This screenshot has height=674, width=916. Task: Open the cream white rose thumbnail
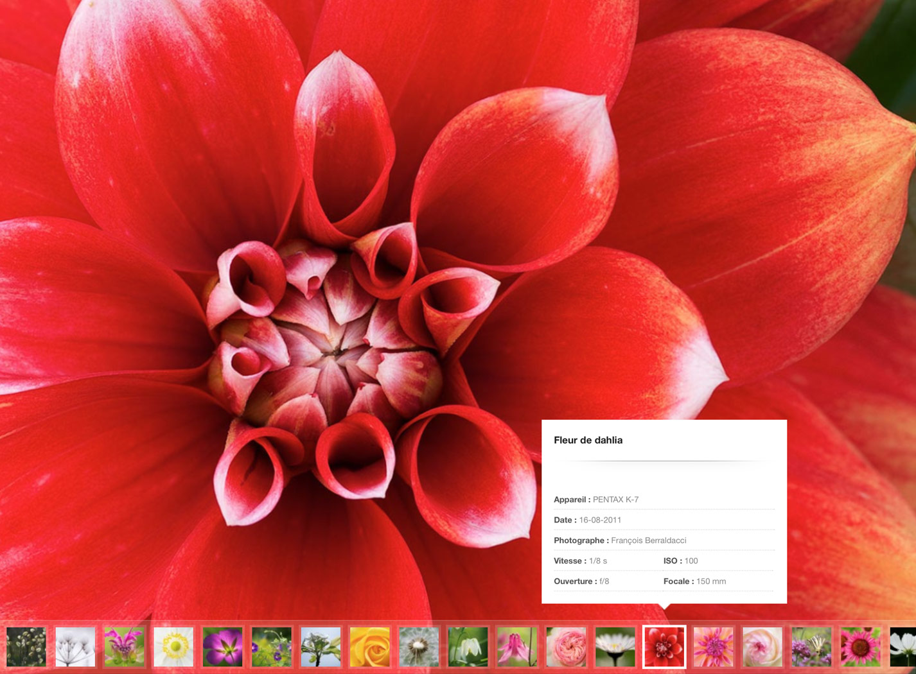pos(762,646)
